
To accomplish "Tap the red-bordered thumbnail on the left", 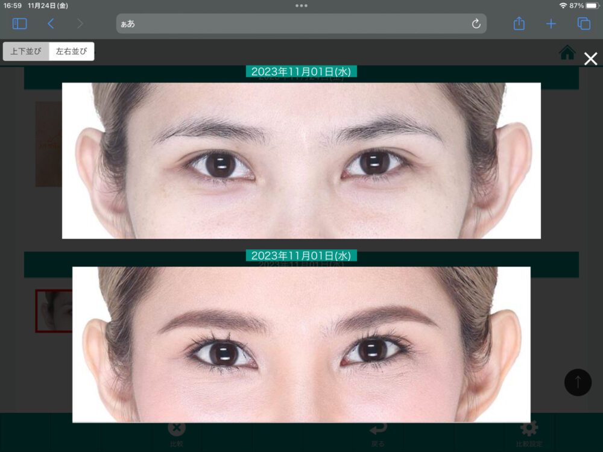I will (x=54, y=311).
